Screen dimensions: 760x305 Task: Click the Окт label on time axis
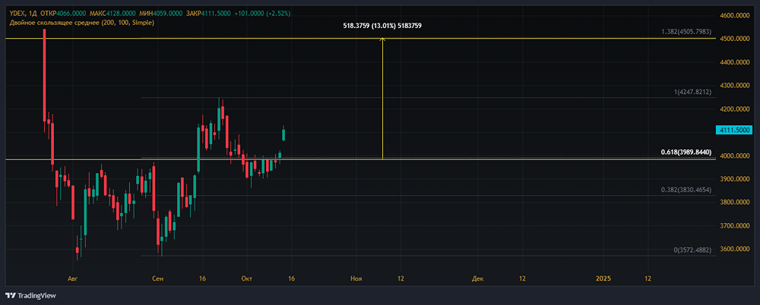tap(246, 279)
